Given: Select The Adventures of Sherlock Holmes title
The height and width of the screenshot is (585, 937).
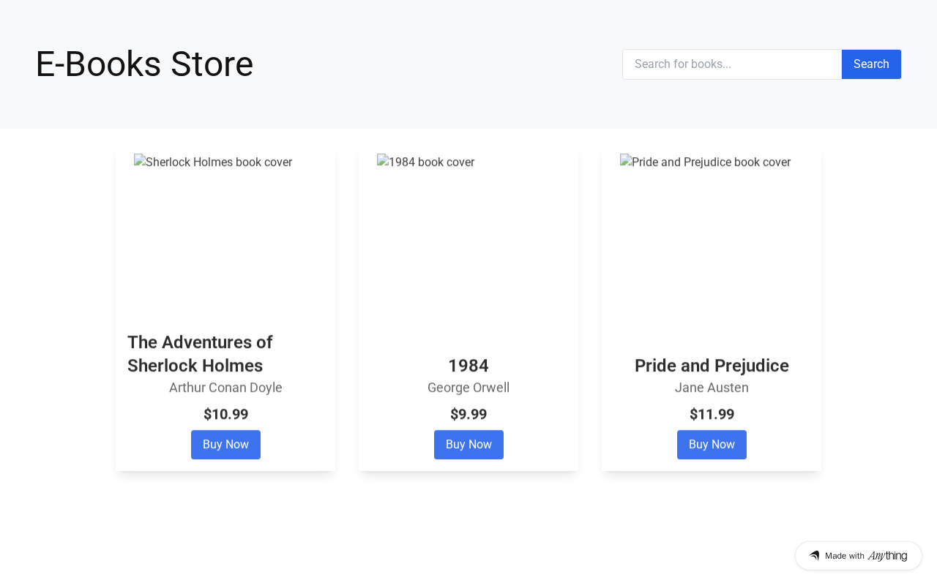Looking at the screenshot, I should tap(200, 354).
